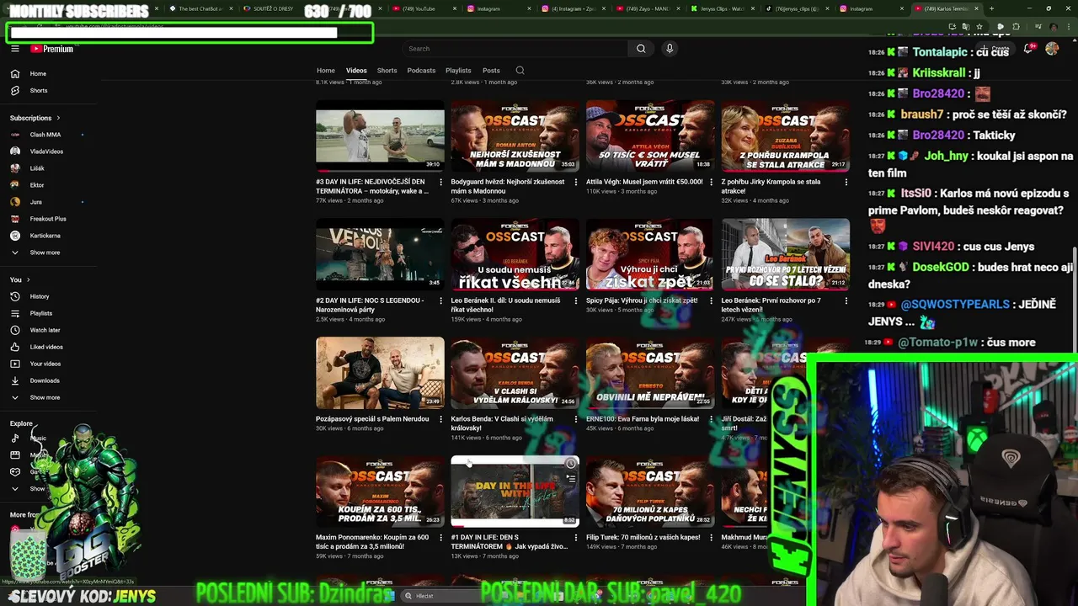
Task: Open 'ERNE100: Ewa Farna byla moje láska!' title
Action: point(643,419)
